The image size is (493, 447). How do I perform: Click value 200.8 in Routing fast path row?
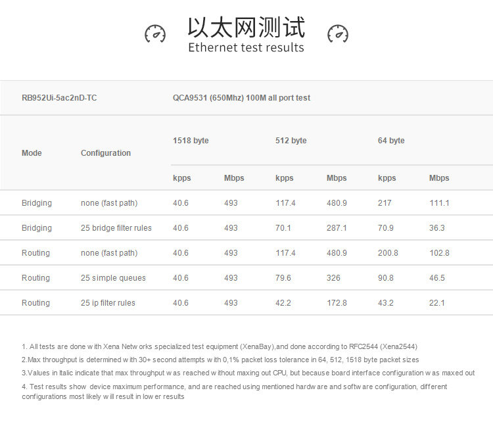pyautogui.click(x=388, y=253)
